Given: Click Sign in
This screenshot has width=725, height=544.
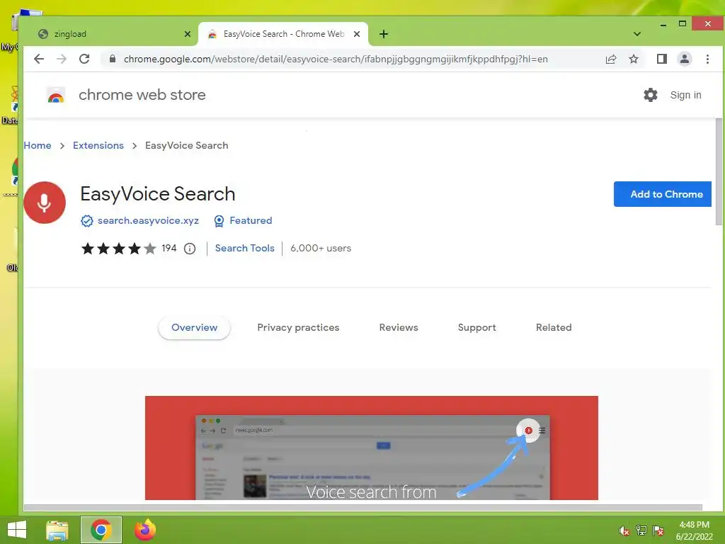Looking at the screenshot, I should pos(685,95).
